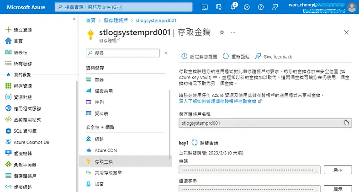The width and height of the screenshot is (359, 192).
Task: Show the key1 連接字串 value
Action: click(x=338, y=189)
